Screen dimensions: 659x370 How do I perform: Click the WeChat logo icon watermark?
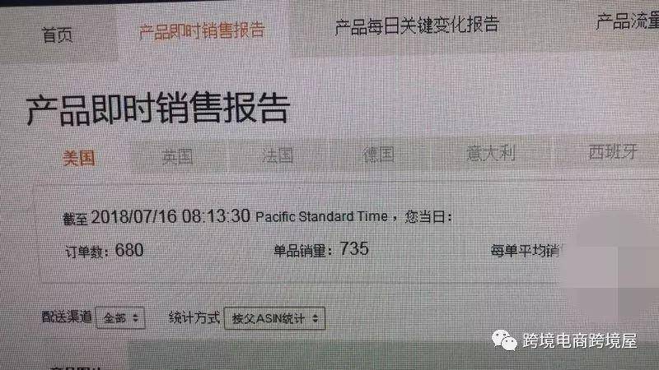pyautogui.click(x=504, y=340)
